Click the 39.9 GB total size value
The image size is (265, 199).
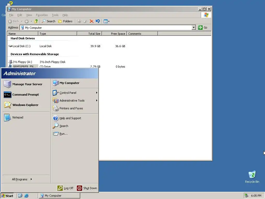95,46
